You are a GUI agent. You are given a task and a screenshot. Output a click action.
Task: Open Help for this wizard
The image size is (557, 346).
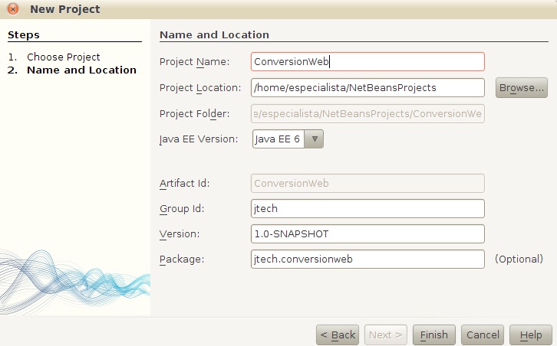(531, 335)
